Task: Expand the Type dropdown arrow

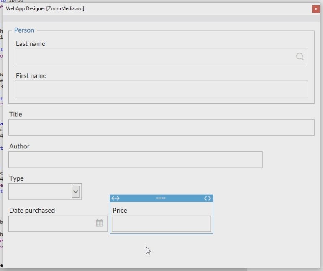Action: pyautogui.click(x=76, y=191)
